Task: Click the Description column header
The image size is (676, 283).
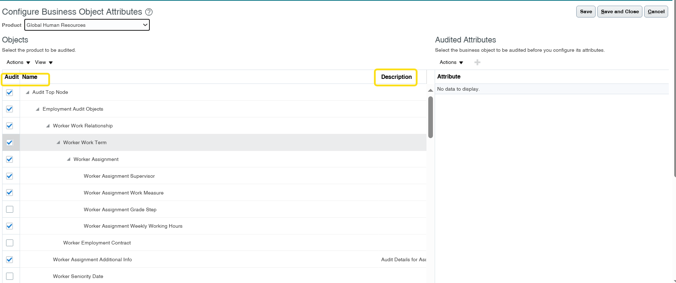Action: 396,77
